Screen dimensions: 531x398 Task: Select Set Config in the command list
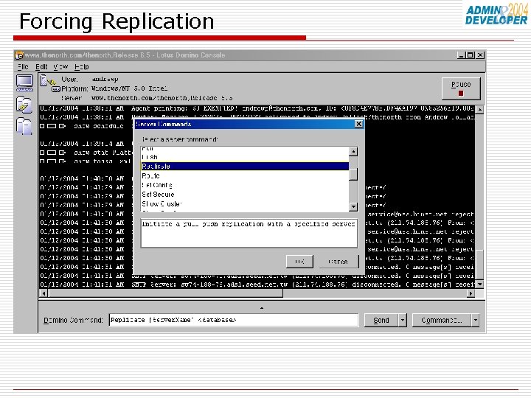click(x=245, y=185)
